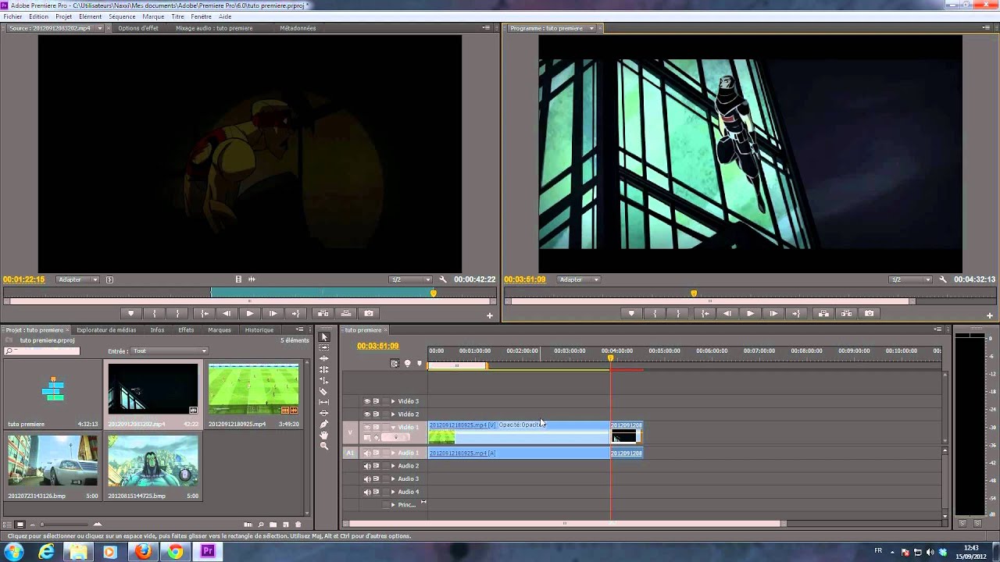Mute Audio 4 track speaker

tap(367, 492)
